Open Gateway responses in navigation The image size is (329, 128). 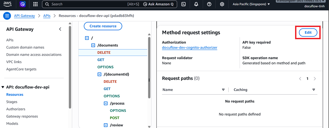(x=22, y=116)
